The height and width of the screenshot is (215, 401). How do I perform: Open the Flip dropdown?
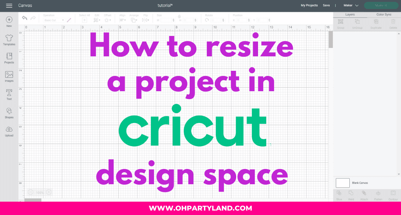tap(146, 20)
